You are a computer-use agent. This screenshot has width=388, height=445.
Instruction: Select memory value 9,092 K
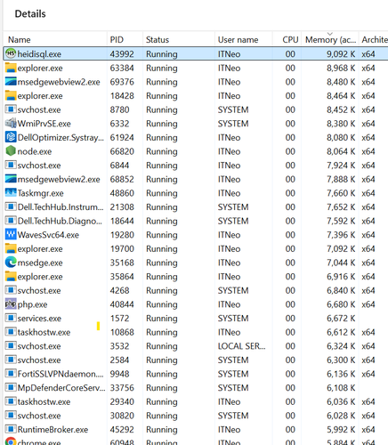[341, 54]
